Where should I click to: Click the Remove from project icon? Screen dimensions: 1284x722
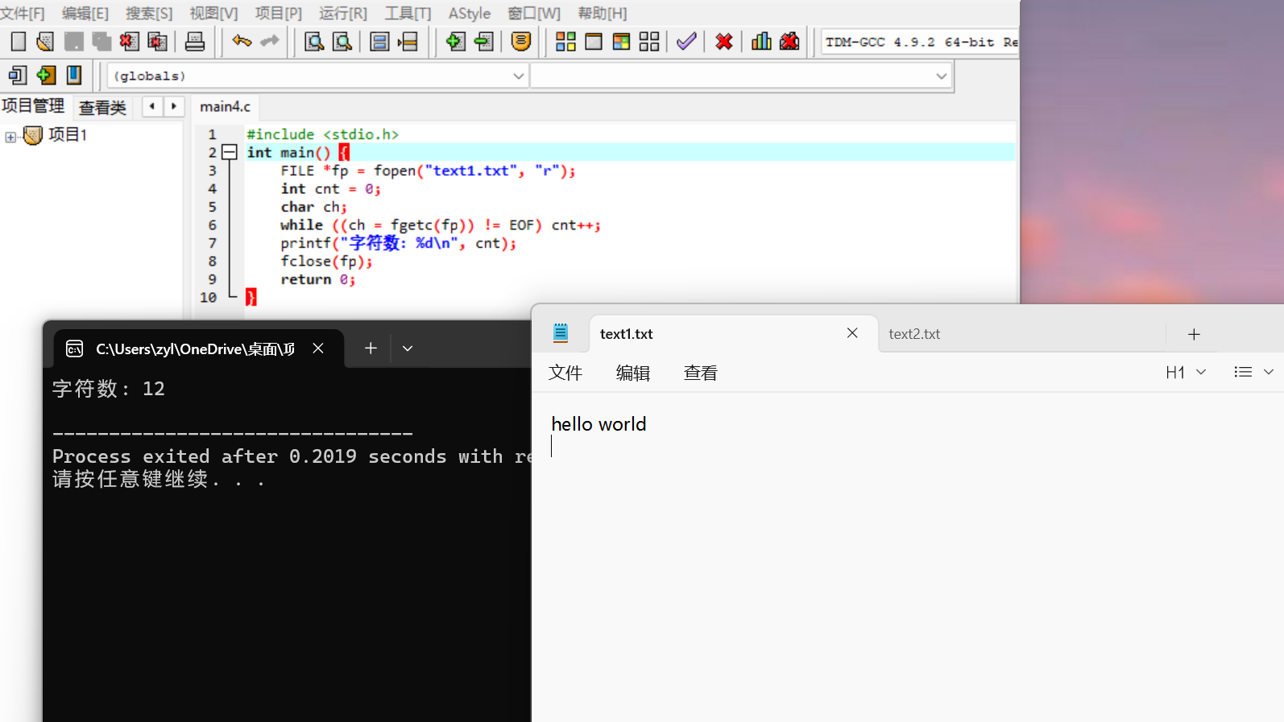click(483, 42)
